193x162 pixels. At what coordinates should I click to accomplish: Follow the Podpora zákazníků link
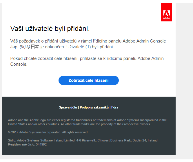coord(94,107)
